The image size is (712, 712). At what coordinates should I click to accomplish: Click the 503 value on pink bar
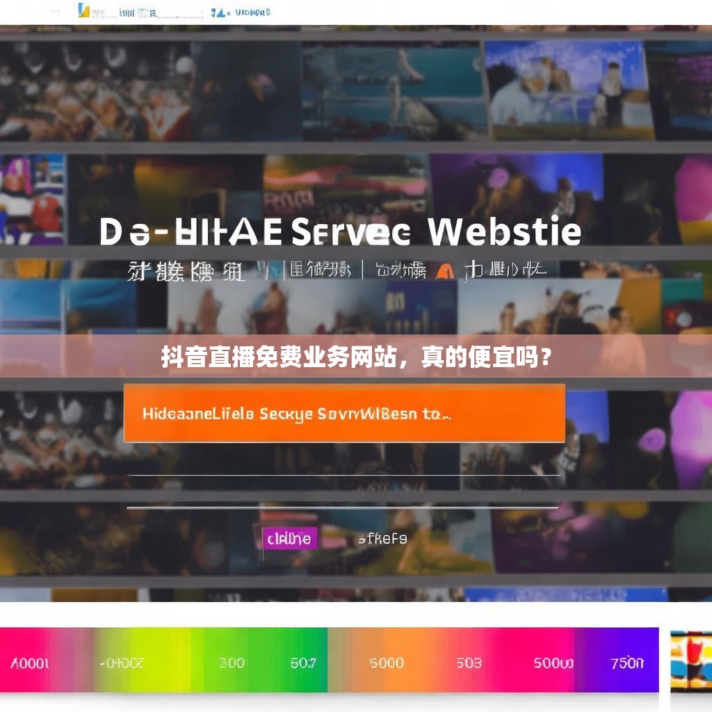(469, 663)
